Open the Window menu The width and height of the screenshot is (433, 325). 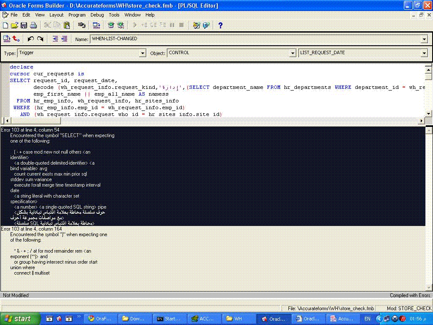click(x=132, y=15)
